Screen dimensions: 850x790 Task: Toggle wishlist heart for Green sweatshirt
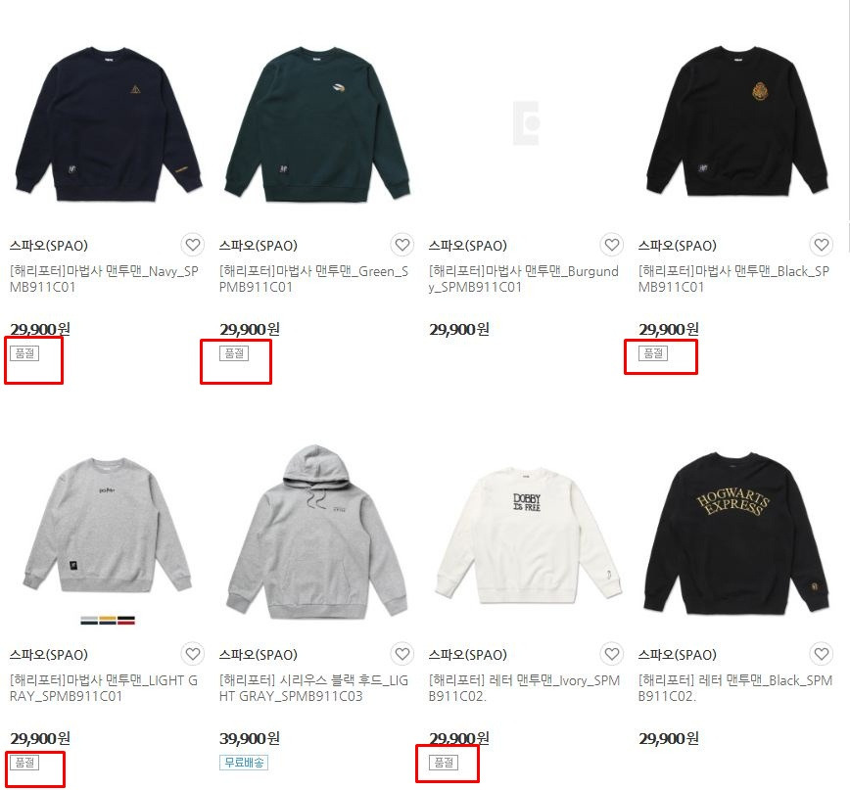coord(402,246)
